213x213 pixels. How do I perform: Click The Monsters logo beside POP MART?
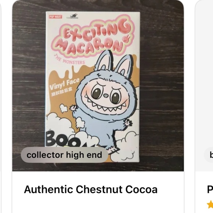pyautogui.click(x=73, y=17)
